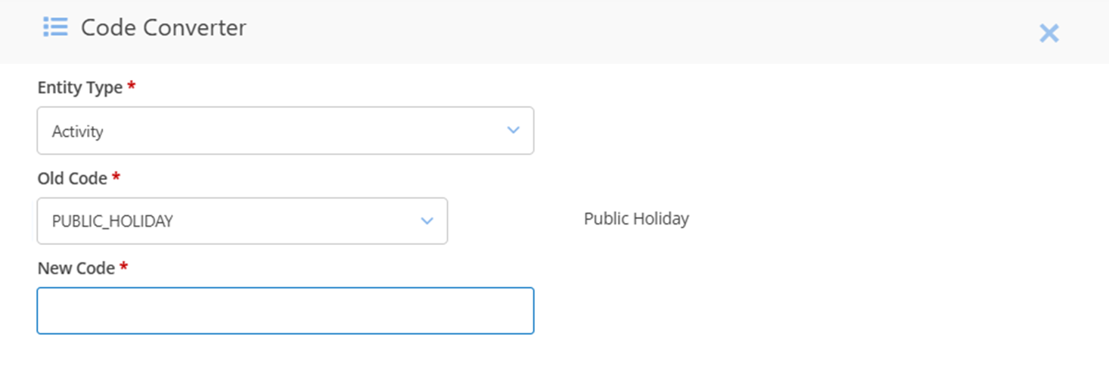Click the Entity Type label

pyautogui.click(x=79, y=88)
